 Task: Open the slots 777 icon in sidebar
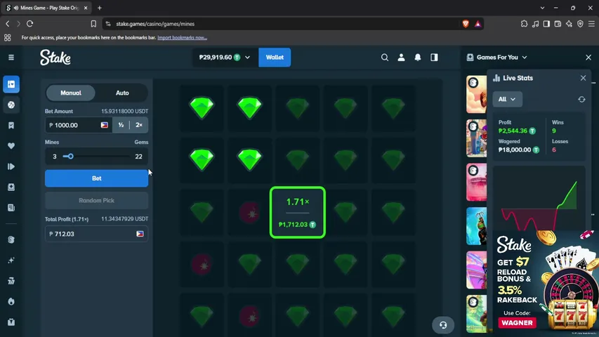[11, 281]
